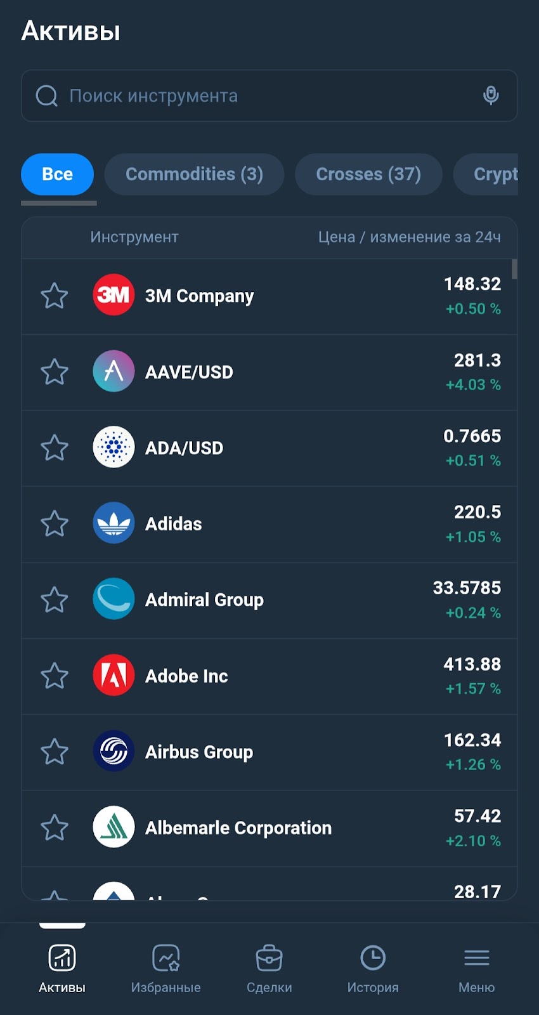Open the ADA/USD instrument row
This screenshot has height=1015, width=539.
(269, 448)
